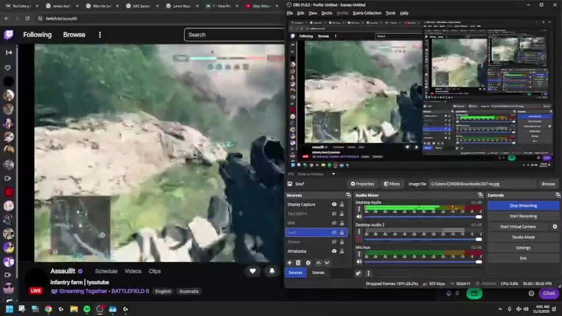Switch to the Scenes tab in OBS
The height and width of the screenshot is (316, 562).
pyautogui.click(x=318, y=273)
